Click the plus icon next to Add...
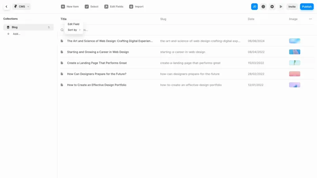The width and height of the screenshot is (317, 178). [8, 34]
